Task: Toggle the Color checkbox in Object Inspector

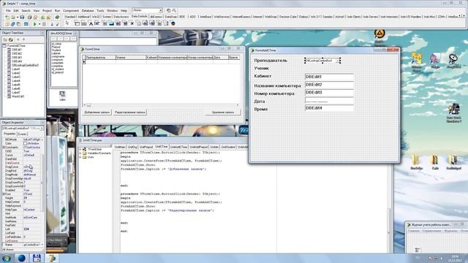Action: point(26,143)
